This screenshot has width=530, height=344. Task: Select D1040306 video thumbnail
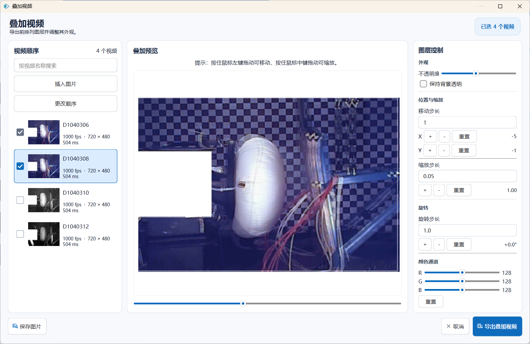tap(44, 132)
